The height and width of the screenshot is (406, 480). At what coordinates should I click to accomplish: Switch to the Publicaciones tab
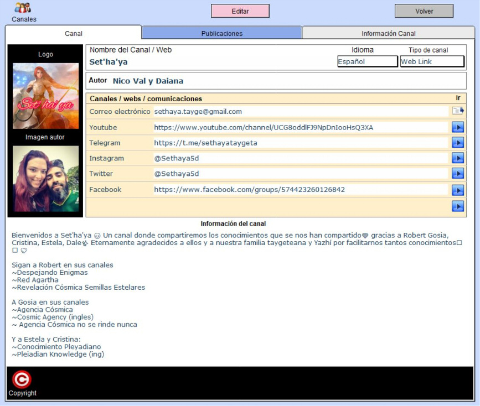pos(221,33)
